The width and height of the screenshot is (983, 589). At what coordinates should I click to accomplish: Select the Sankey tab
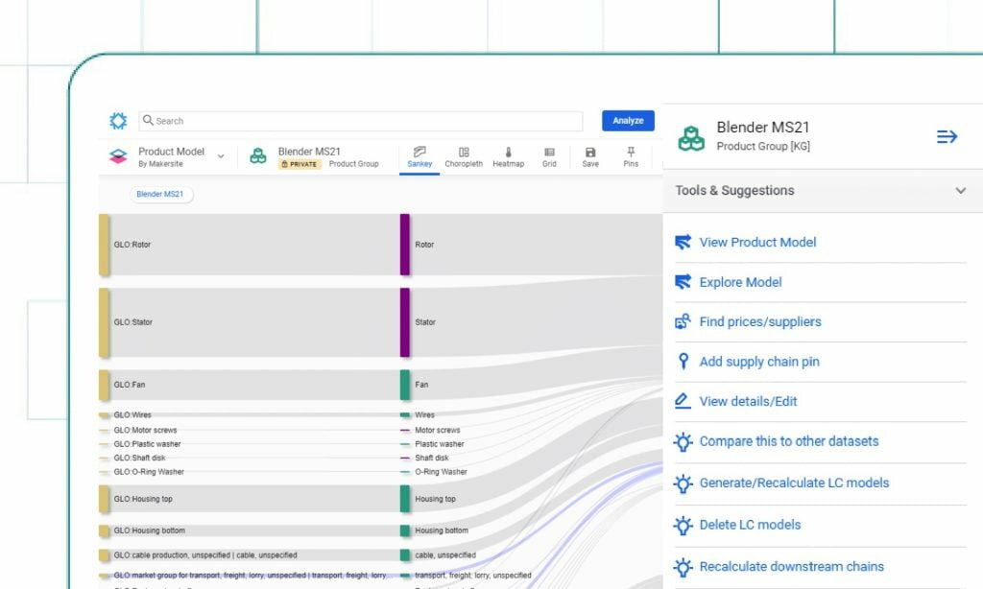pyautogui.click(x=420, y=156)
